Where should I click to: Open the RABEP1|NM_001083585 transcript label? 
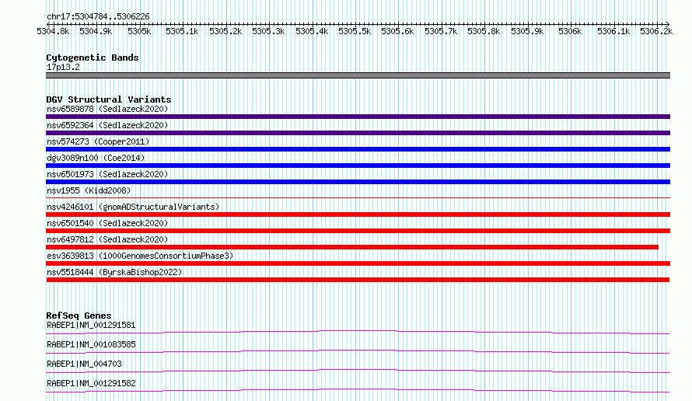[x=91, y=344]
